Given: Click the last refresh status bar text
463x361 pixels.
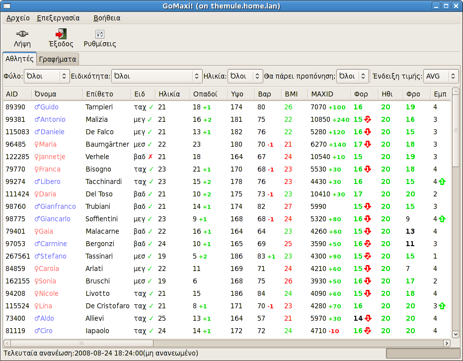Looking at the screenshot, I should coord(101,354).
